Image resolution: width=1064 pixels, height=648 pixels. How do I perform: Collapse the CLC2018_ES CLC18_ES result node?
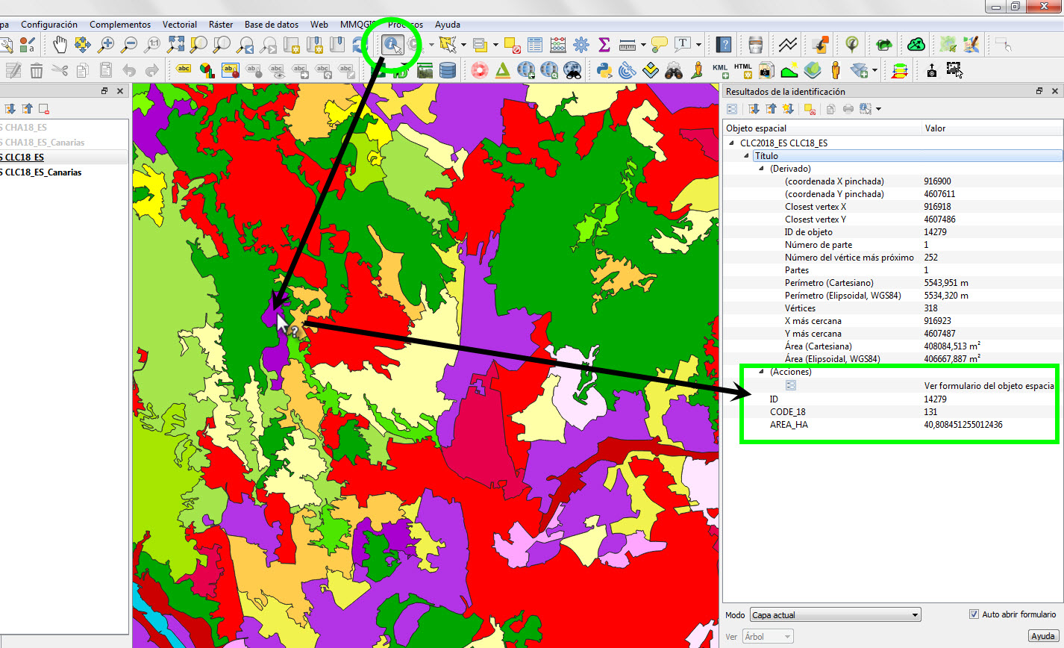coord(731,143)
